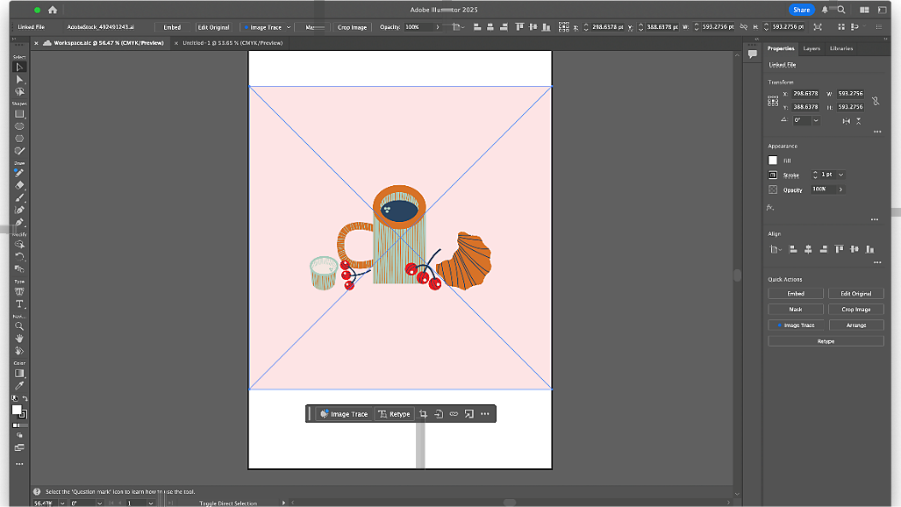Click Arrange in Quick Actions
901x507 pixels.
(x=855, y=325)
